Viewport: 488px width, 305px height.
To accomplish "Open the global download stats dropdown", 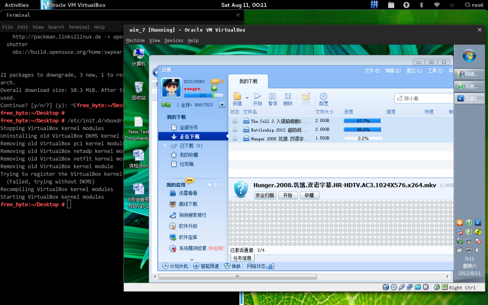I will pos(221,105).
